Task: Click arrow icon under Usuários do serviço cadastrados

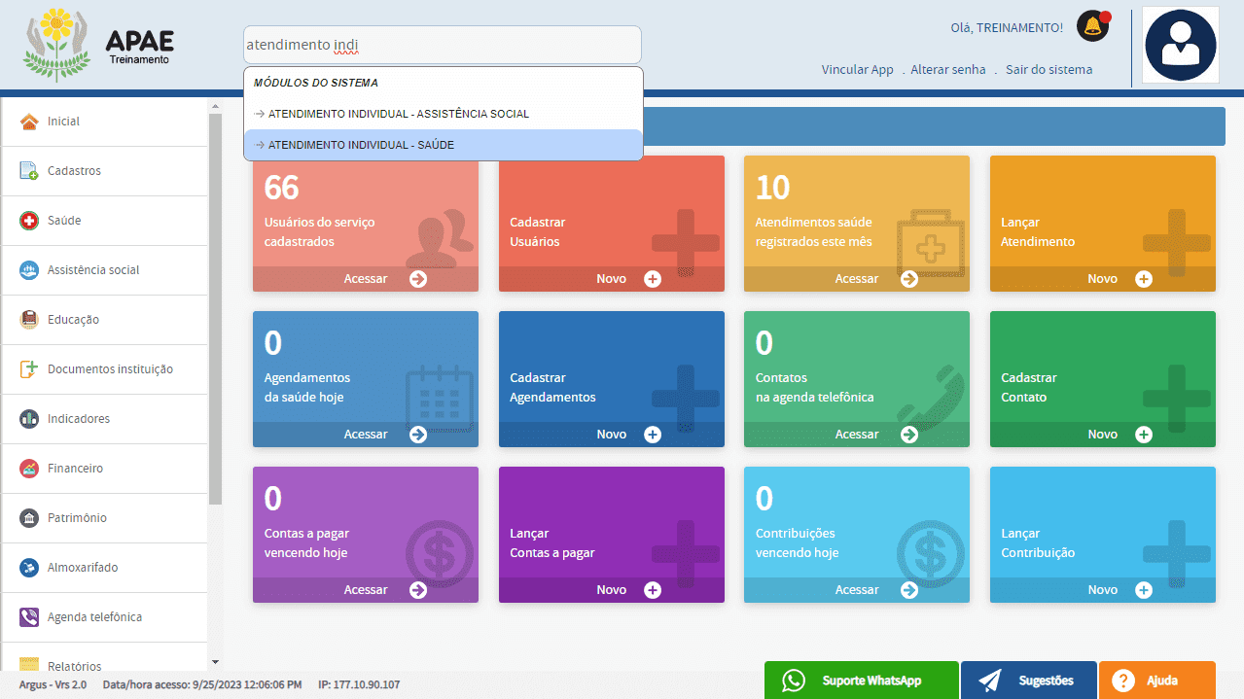Action: [418, 279]
